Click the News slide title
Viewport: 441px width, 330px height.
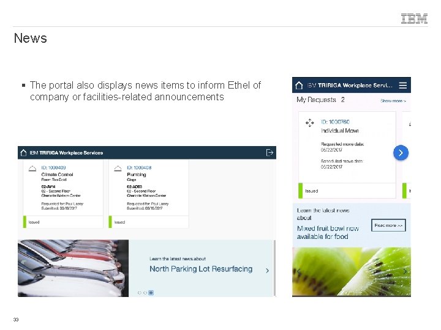(x=31, y=38)
